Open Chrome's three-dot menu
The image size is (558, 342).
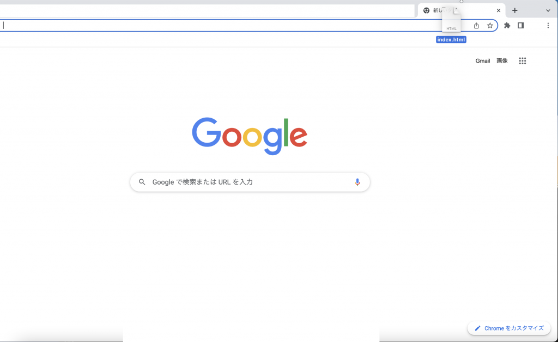pos(548,26)
